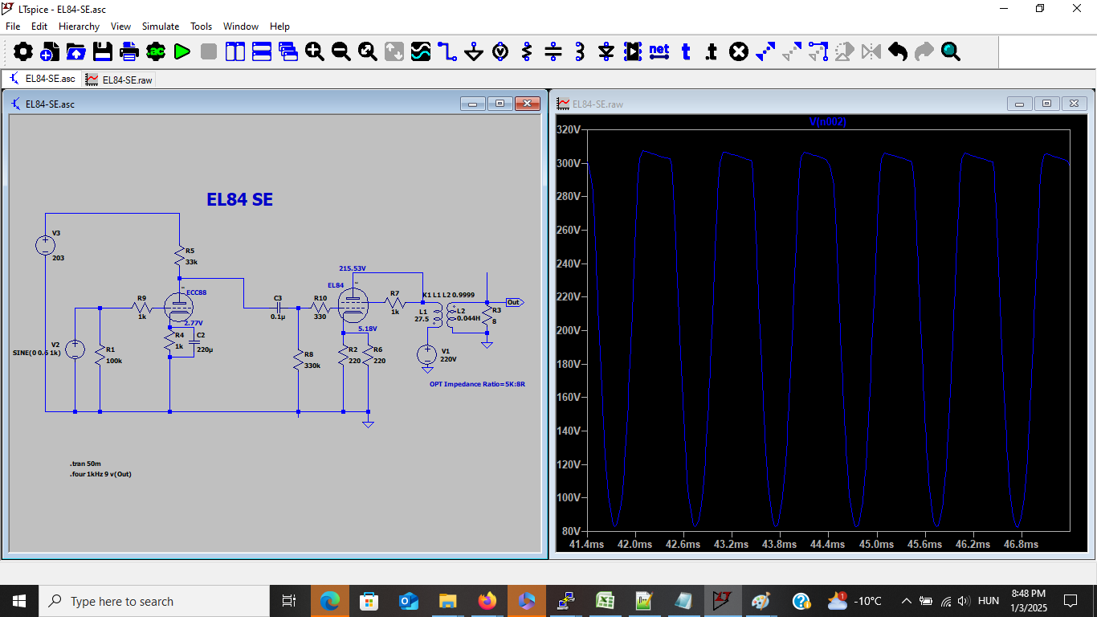Click the taskbar search box
This screenshot has height=617, width=1097.
[x=154, y=601]
